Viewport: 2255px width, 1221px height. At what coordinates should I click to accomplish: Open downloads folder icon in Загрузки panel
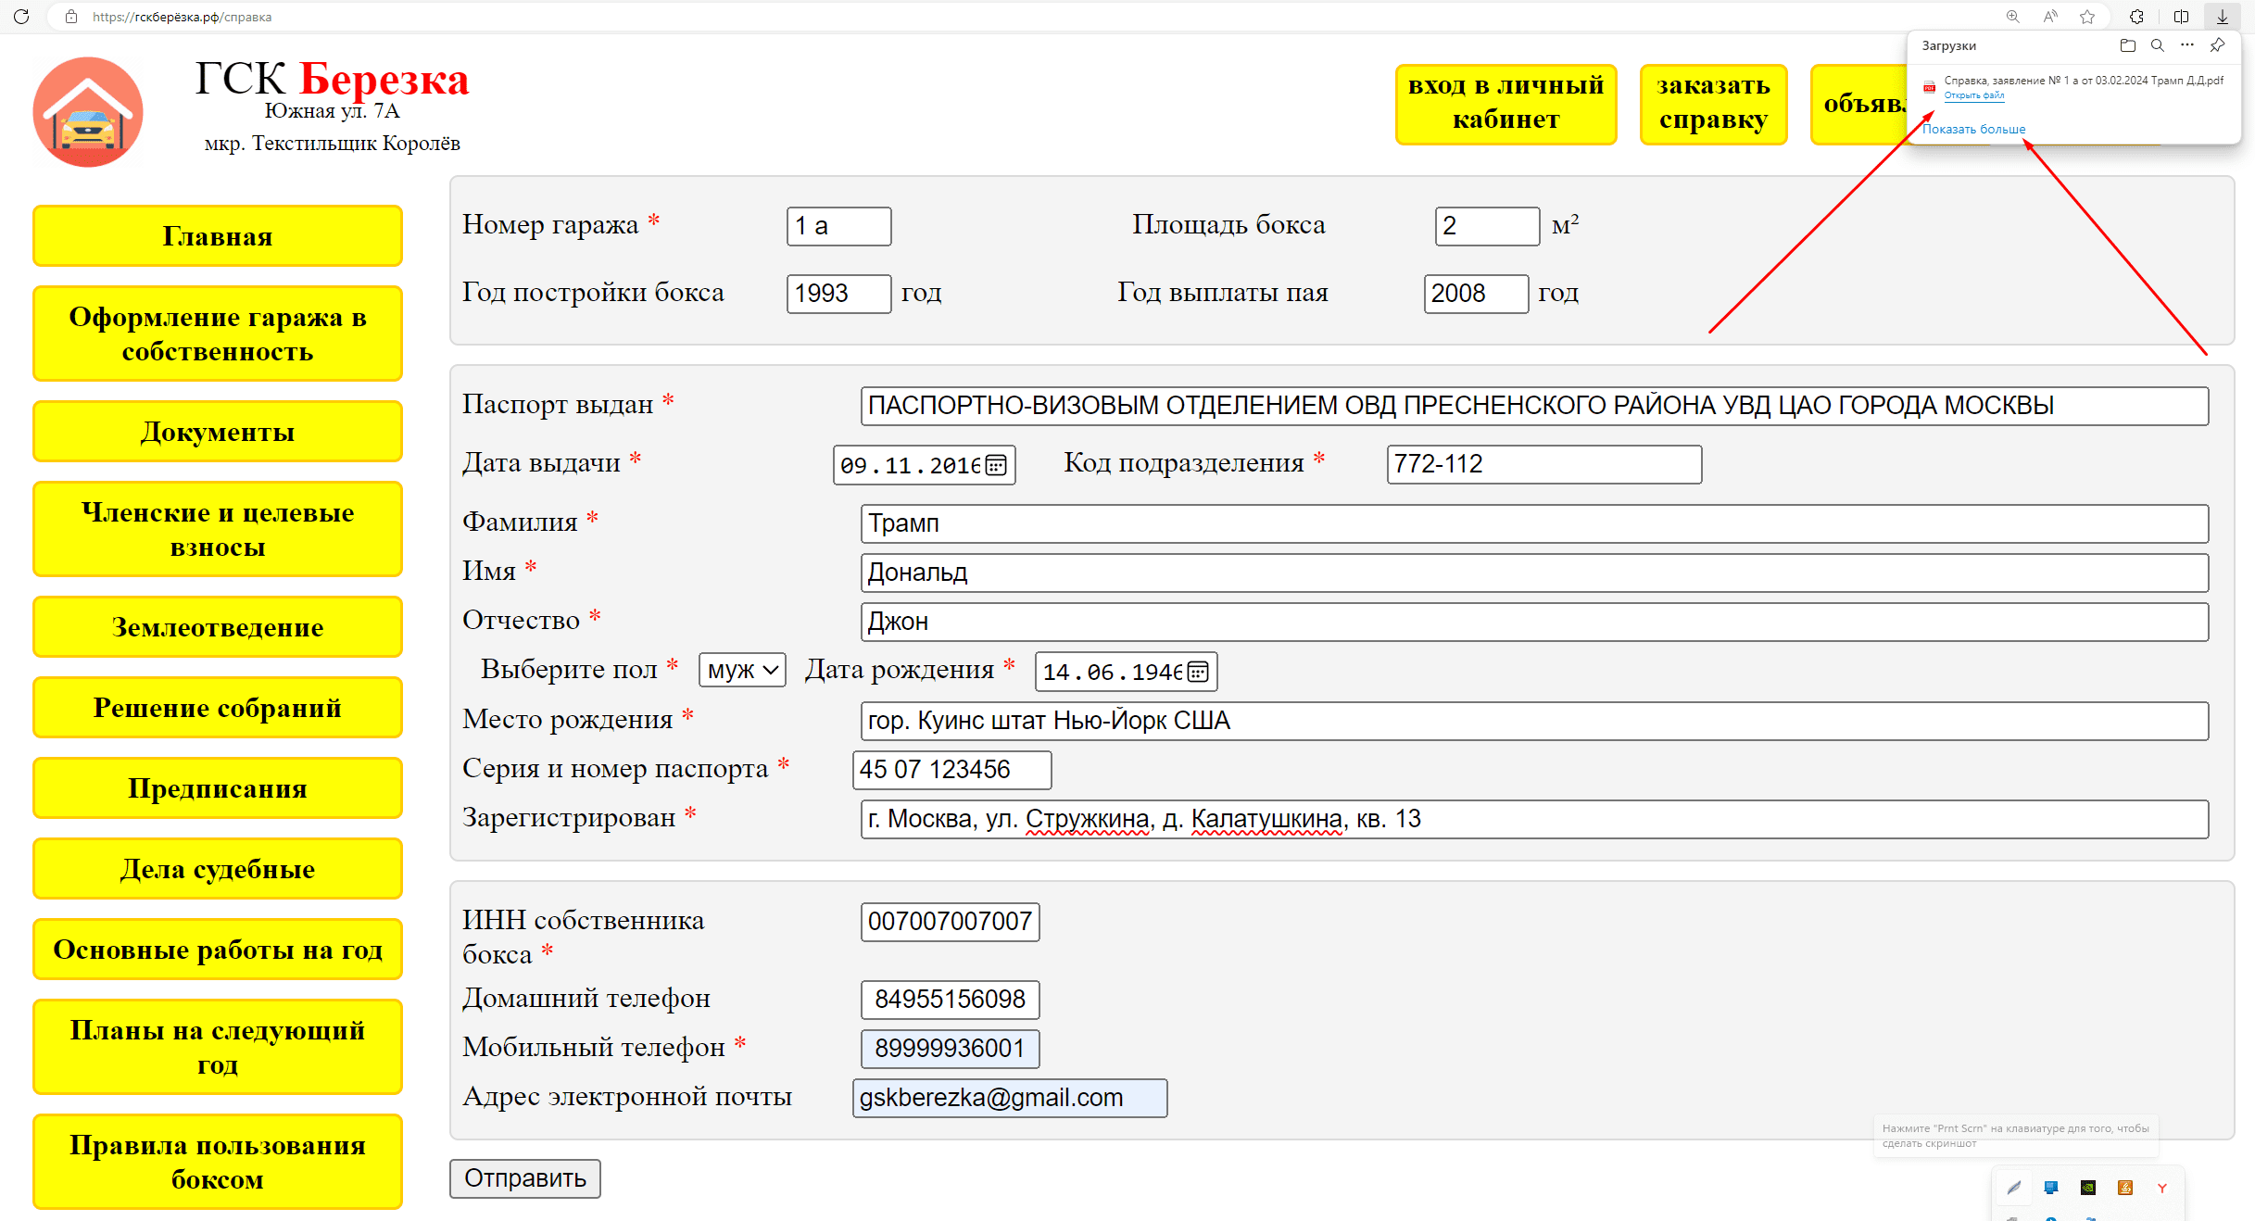click(2128, 45)
